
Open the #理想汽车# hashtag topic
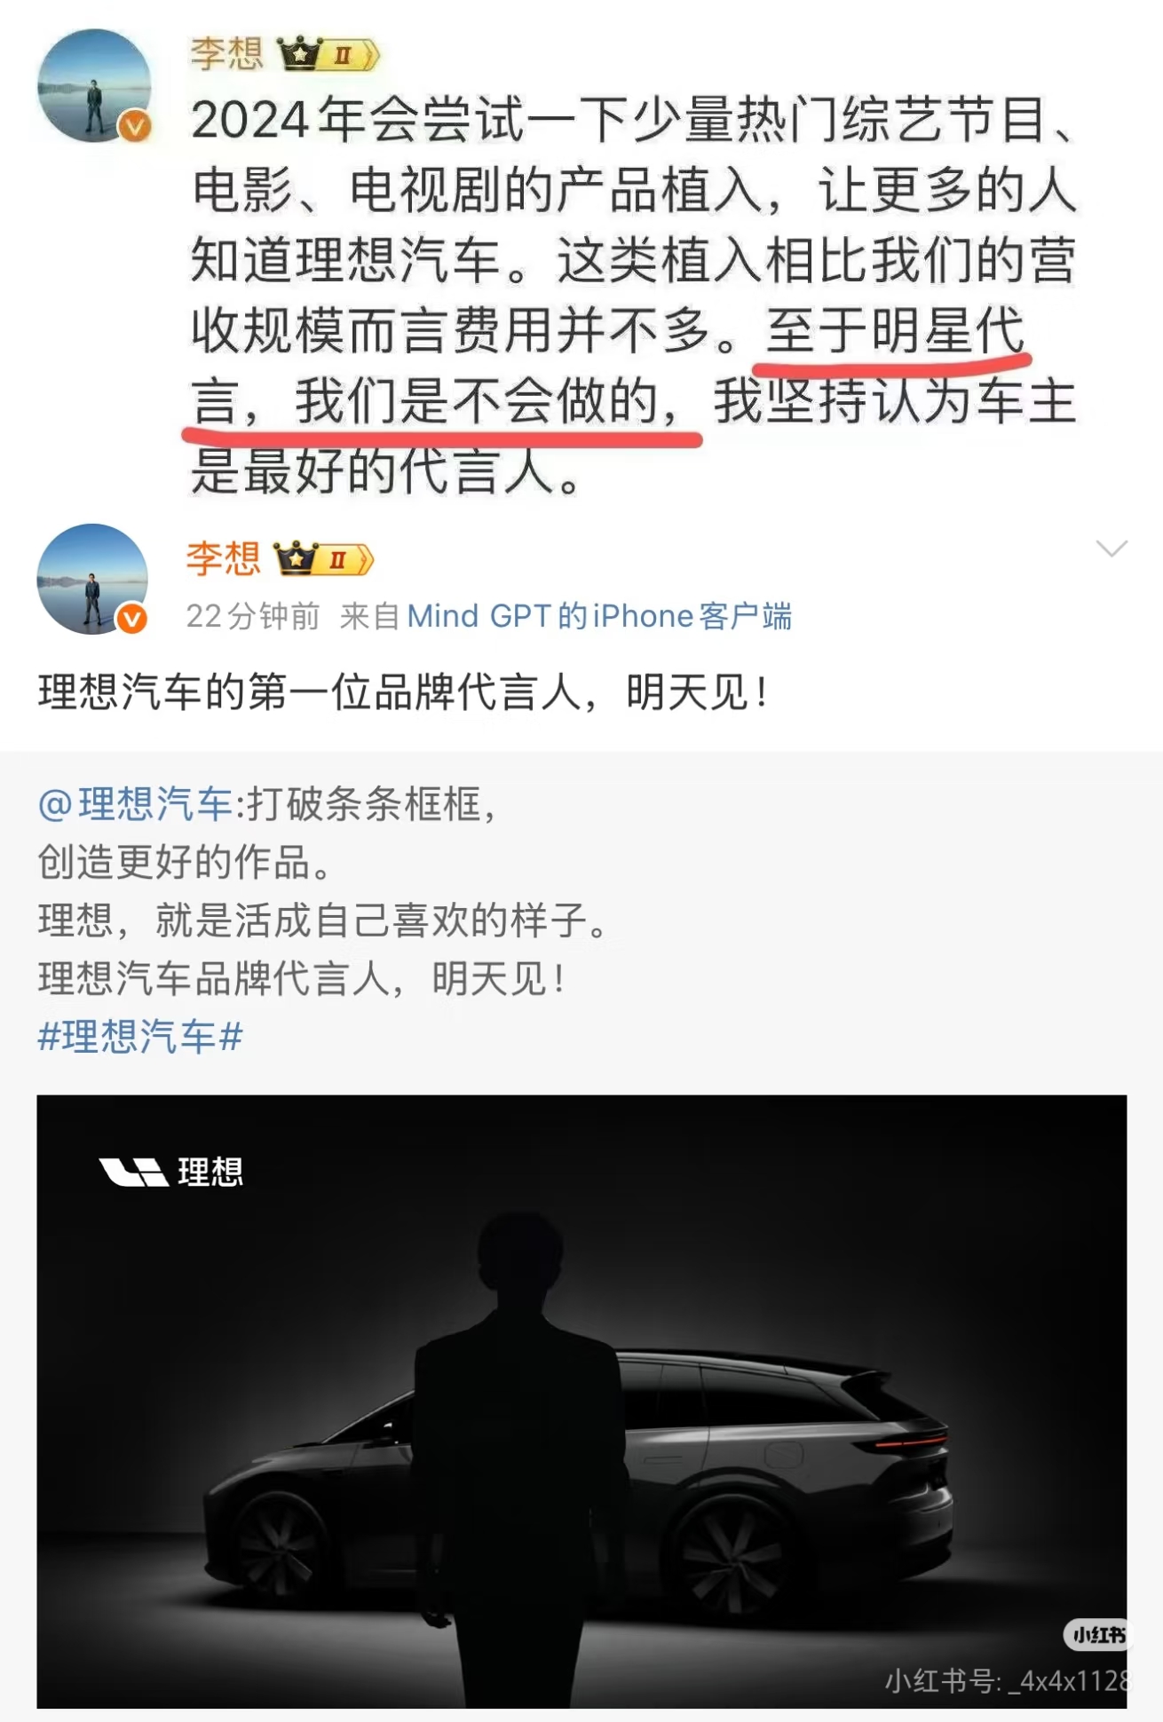[x=140, y=1036]
